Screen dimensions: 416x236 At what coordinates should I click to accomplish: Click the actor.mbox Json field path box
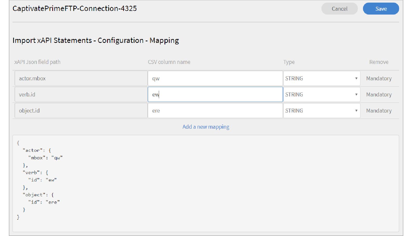(x=81, y=78)
